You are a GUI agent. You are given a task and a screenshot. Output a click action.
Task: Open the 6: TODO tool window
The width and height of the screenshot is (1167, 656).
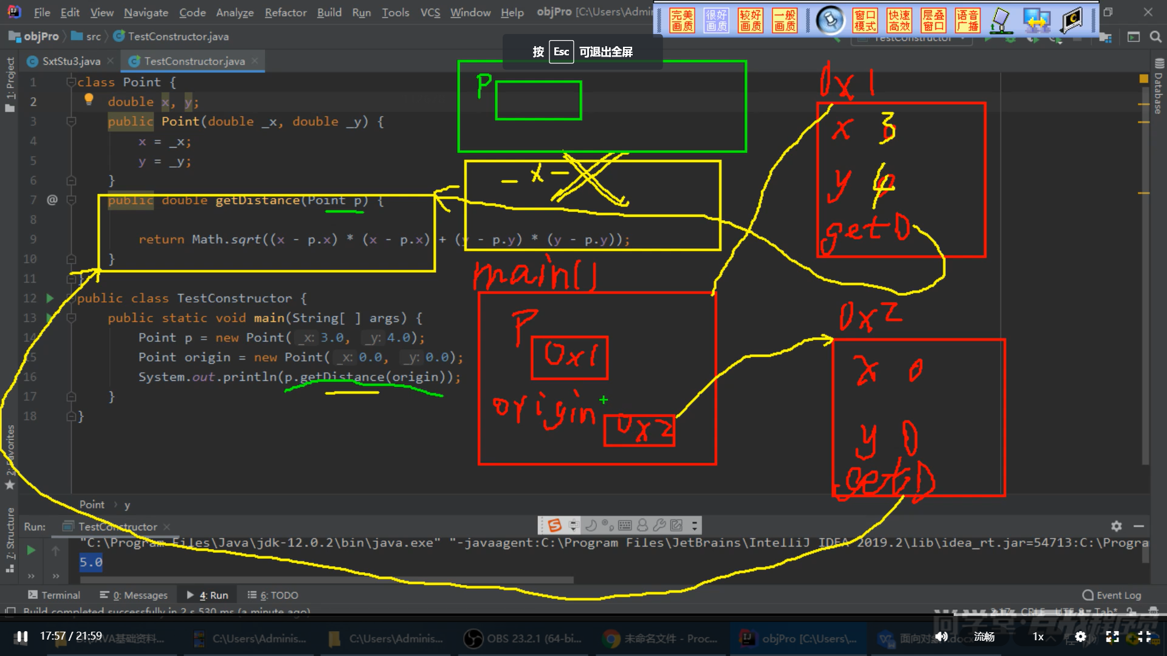pos(273,595)
